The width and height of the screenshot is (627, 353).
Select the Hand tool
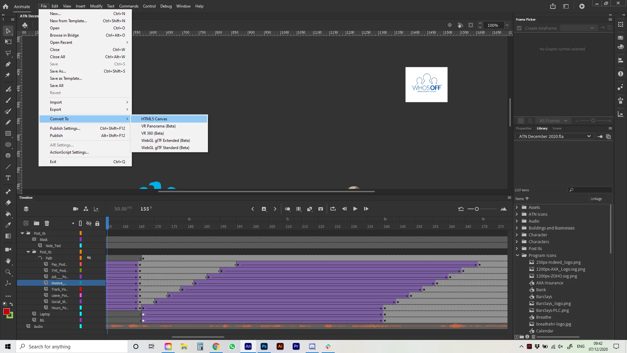click(8, 261)
